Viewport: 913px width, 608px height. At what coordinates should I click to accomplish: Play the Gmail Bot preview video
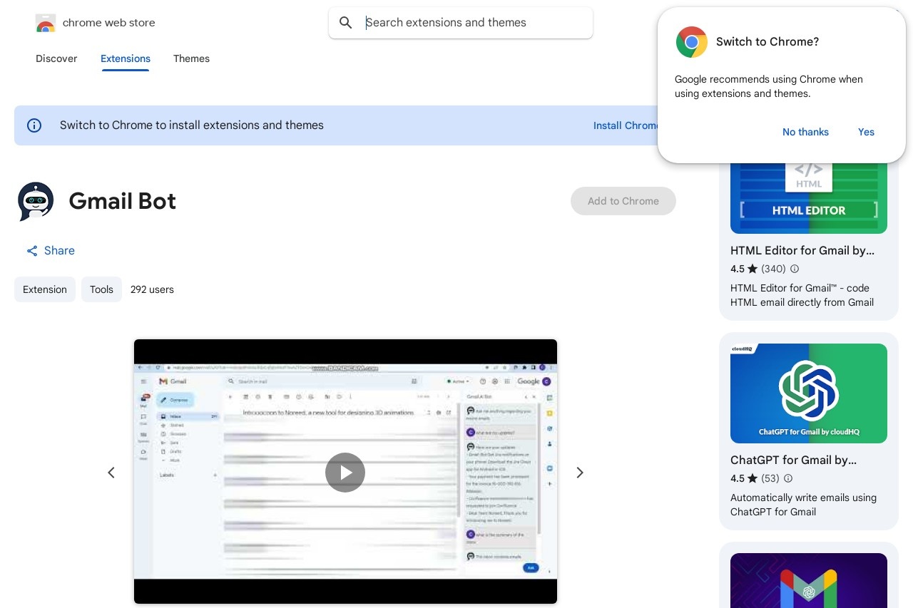[x=345, y=473]
